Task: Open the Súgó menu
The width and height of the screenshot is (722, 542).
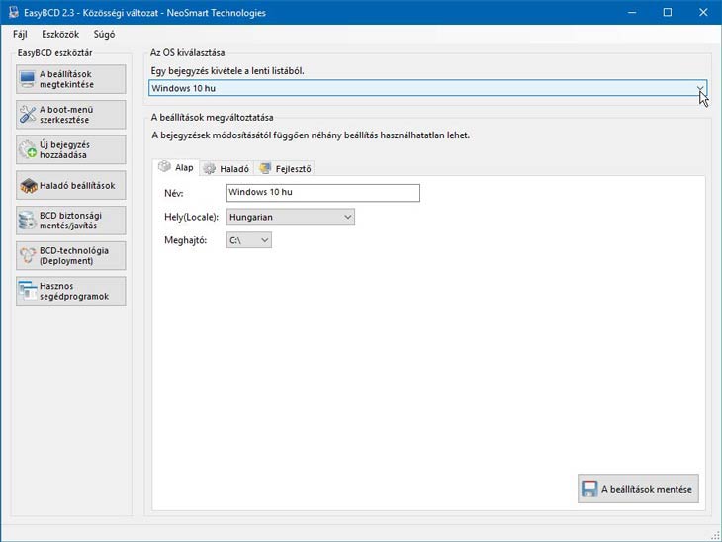Action: point(104,34)
